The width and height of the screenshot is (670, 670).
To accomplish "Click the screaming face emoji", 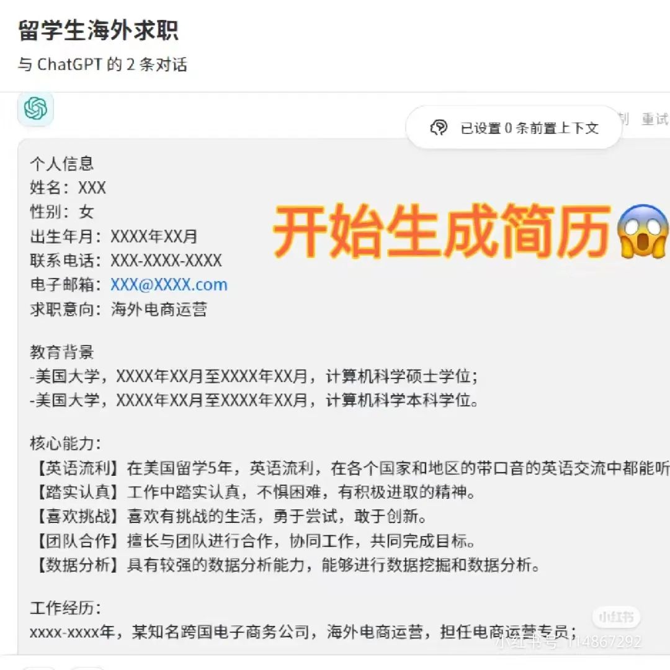I will click(642, 231).
